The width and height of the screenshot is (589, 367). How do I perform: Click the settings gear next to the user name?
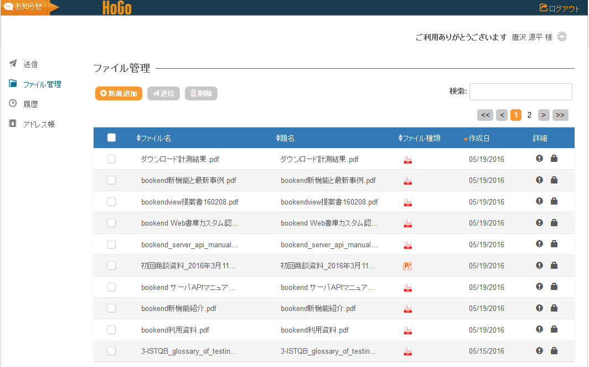[562, 37]
